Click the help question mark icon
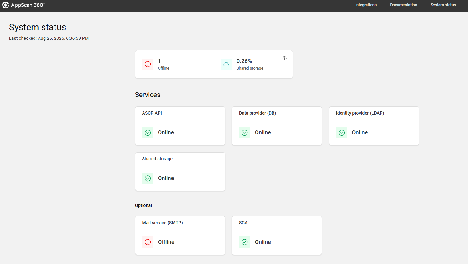This screenshot has height=264, width=468. 284,58
